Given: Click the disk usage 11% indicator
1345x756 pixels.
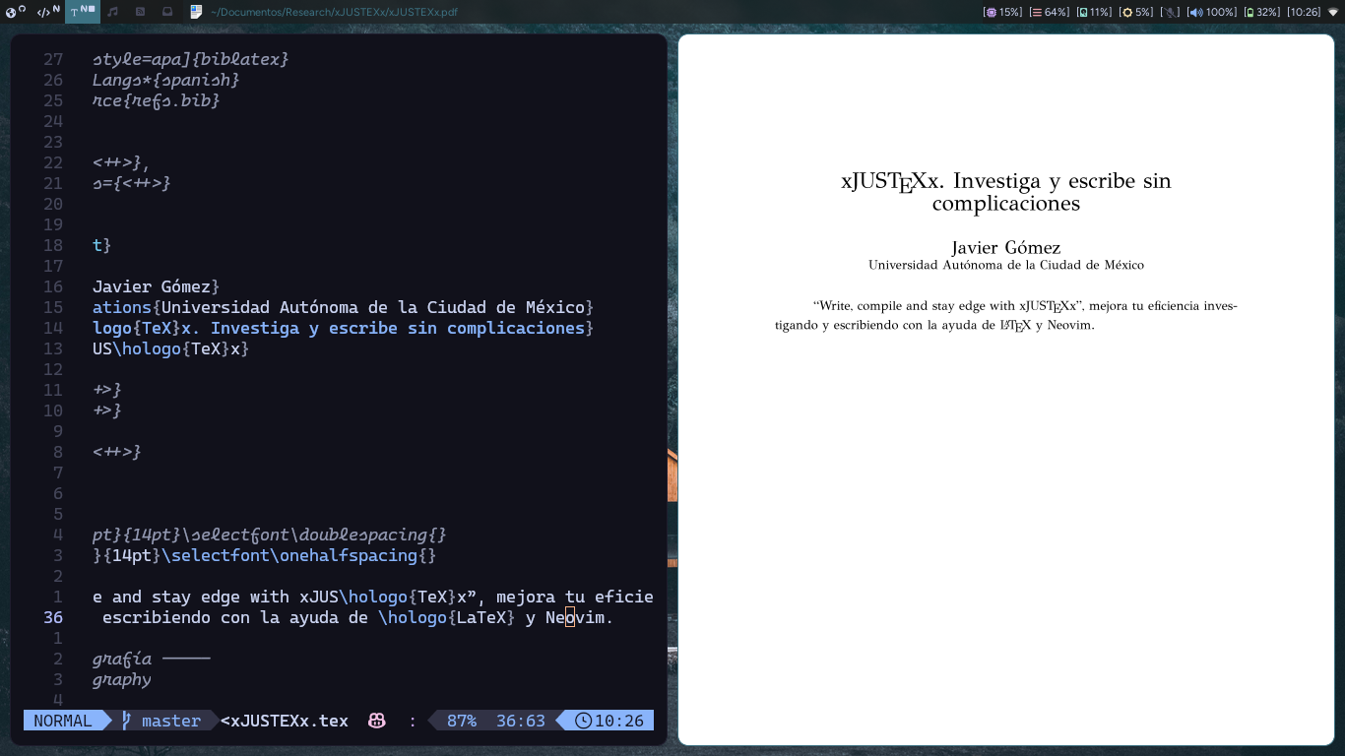Looking at the screenshot, I should click(1094, 12).
